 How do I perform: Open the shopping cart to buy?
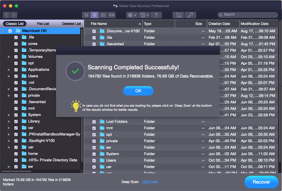[x=178, y=15]
